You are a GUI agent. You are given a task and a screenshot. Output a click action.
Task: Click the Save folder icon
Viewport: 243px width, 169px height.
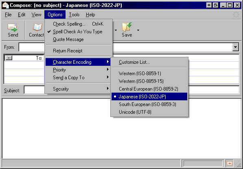pyautogui.click(x=127, y=27)
